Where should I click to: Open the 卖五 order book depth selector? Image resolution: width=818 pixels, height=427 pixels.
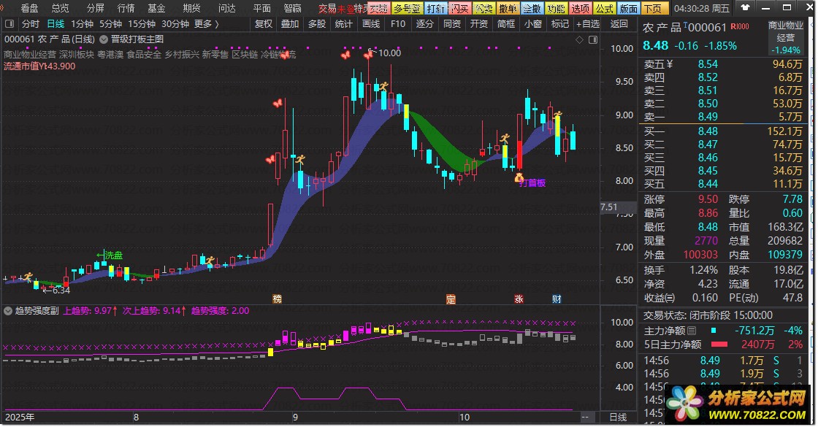[x=658, y=64]
